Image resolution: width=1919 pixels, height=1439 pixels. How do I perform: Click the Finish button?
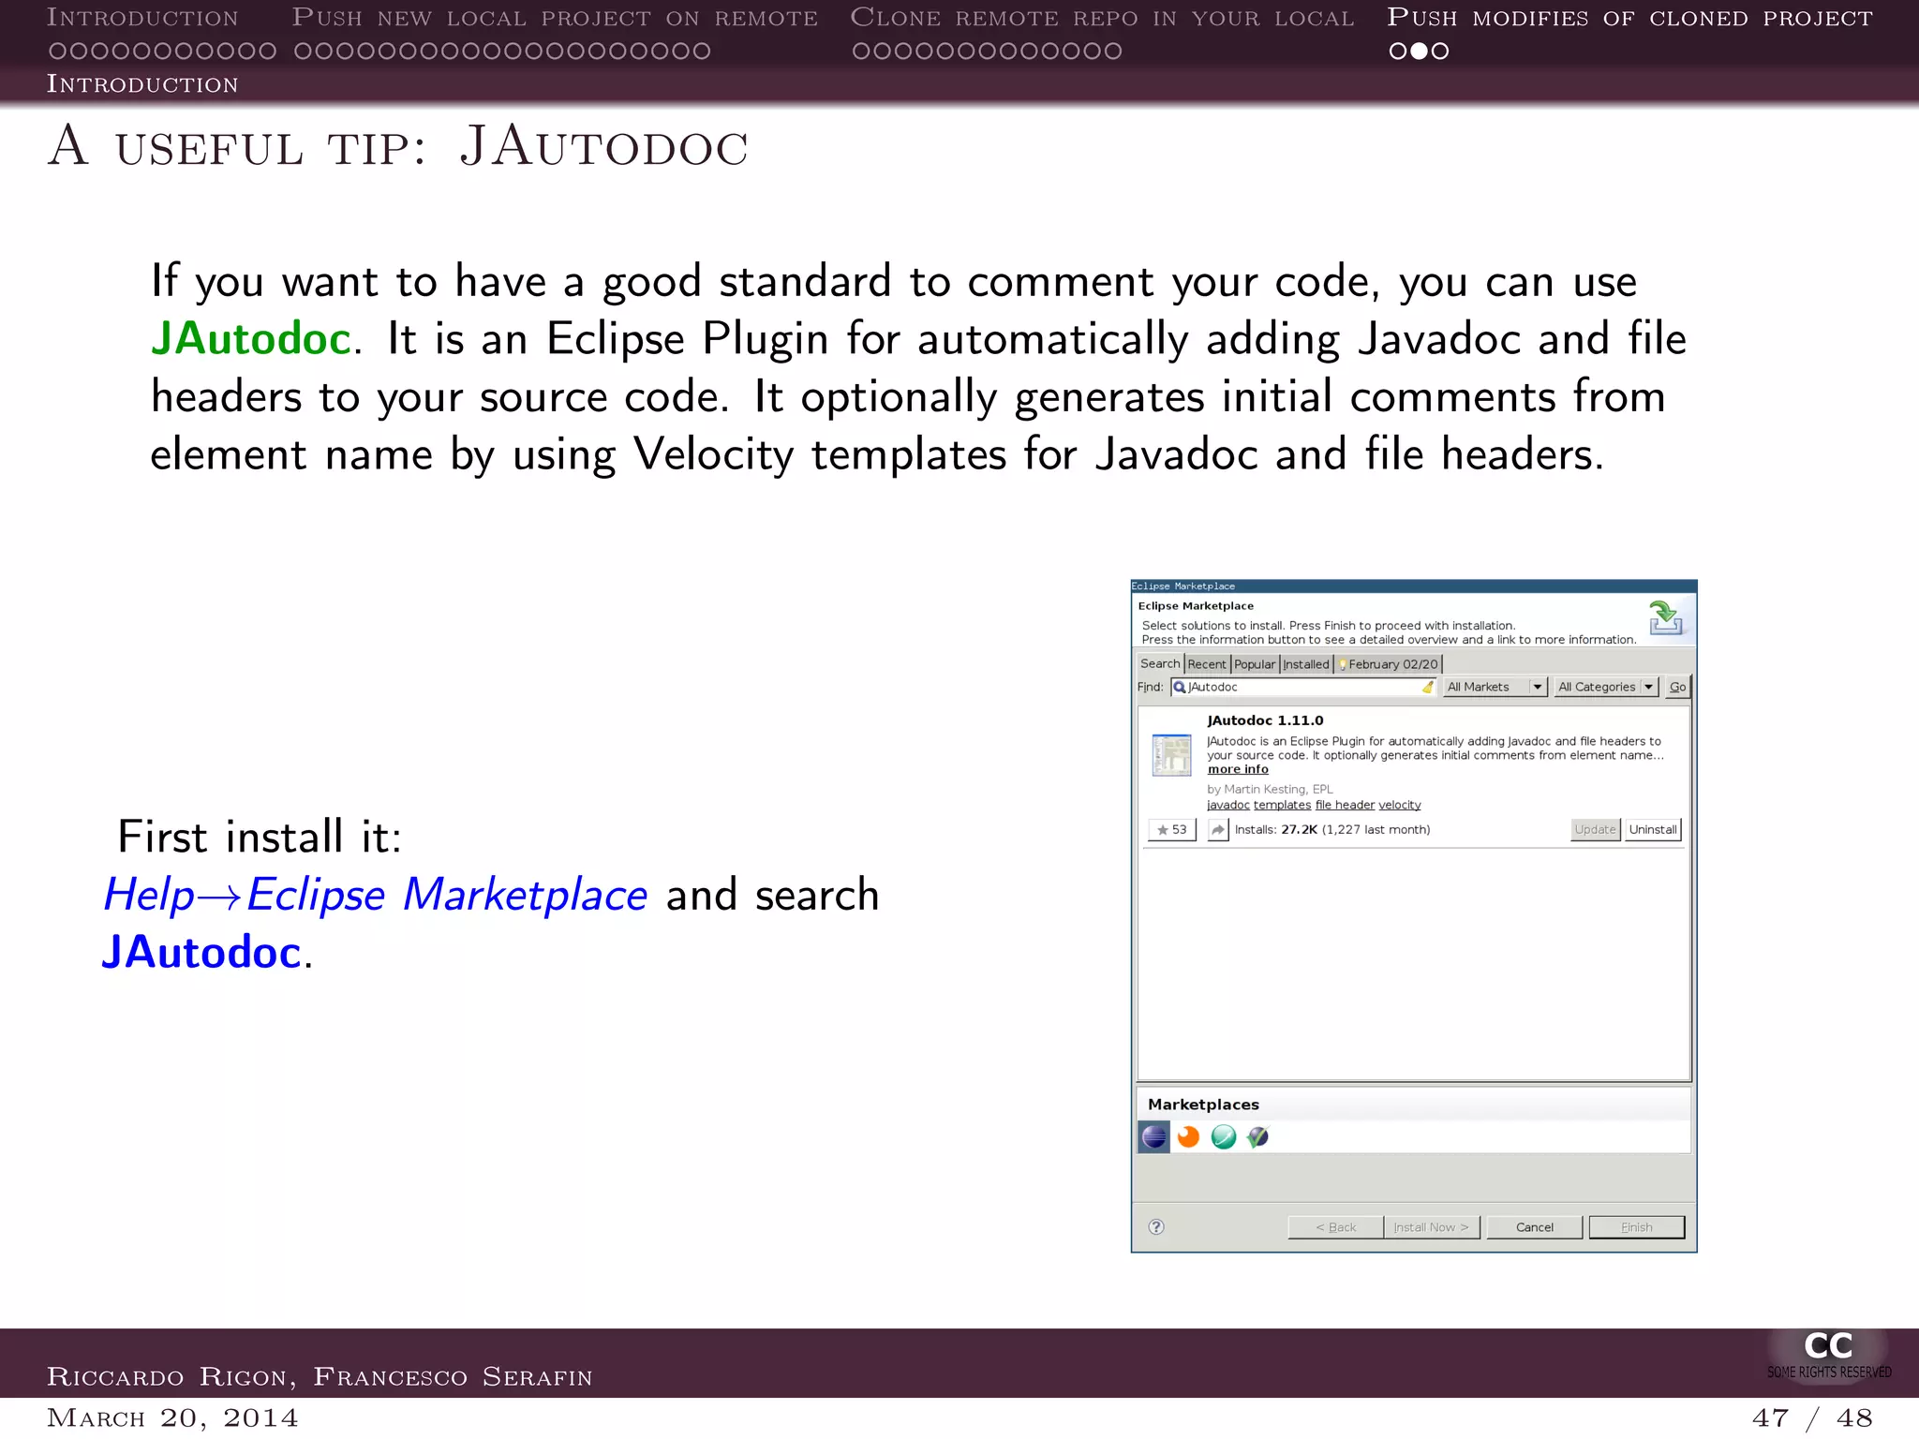tap(1637, 1227)
